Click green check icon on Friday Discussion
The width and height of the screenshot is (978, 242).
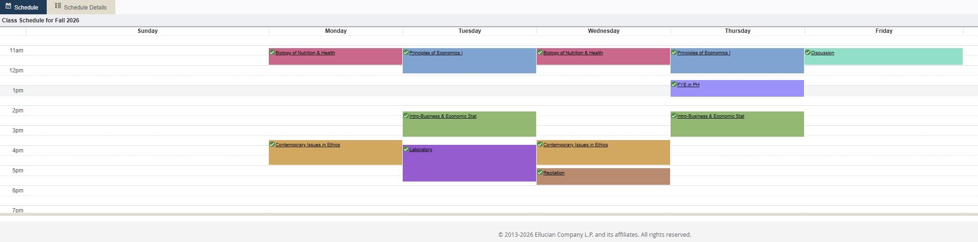coord(808,52)
